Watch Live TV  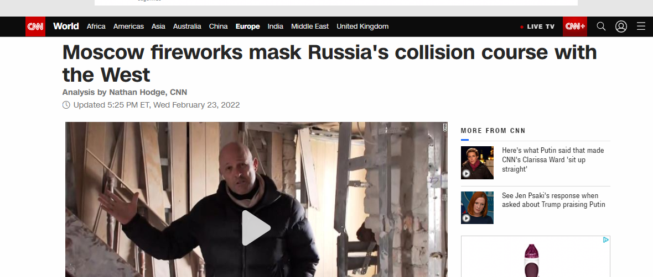pyautogui.click(x=537, y=26)
